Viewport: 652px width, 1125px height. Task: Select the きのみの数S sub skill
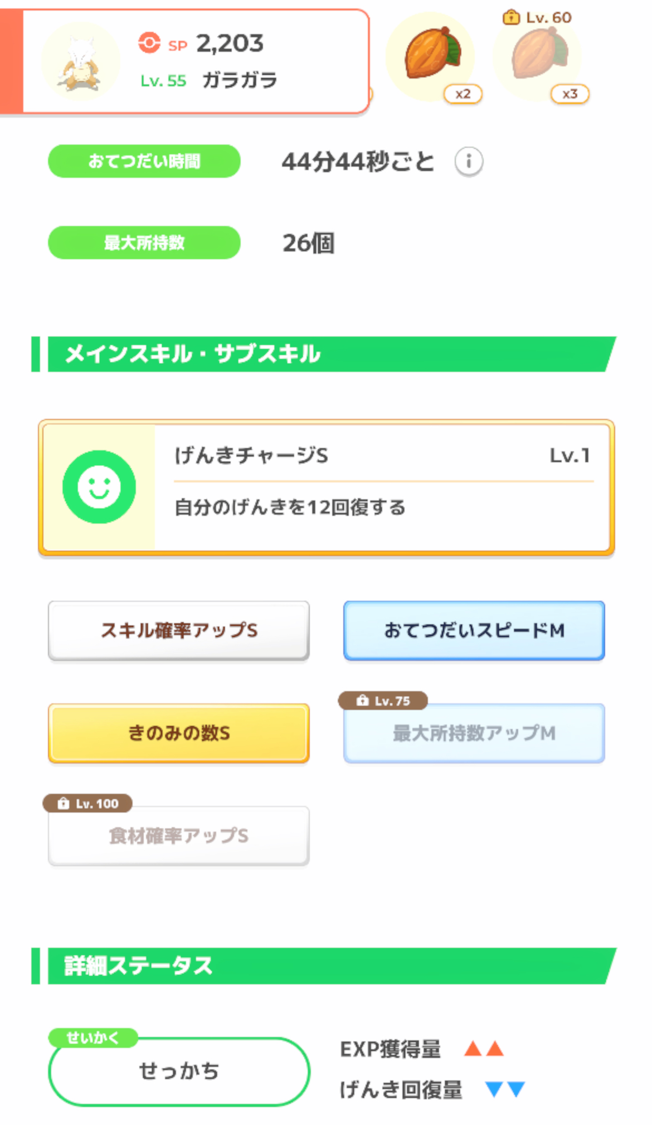pos(179,733)
